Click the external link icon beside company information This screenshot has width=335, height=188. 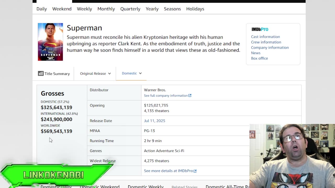pyautogui.click(x=190, y=96)
